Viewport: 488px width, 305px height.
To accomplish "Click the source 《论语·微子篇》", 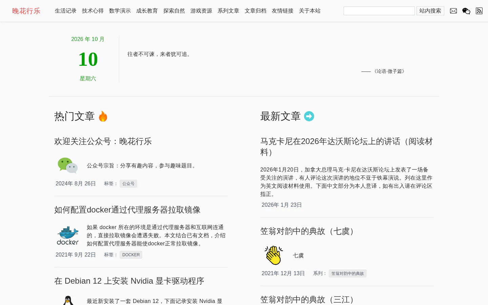I will pyautogui.click(x=389, y=71).
